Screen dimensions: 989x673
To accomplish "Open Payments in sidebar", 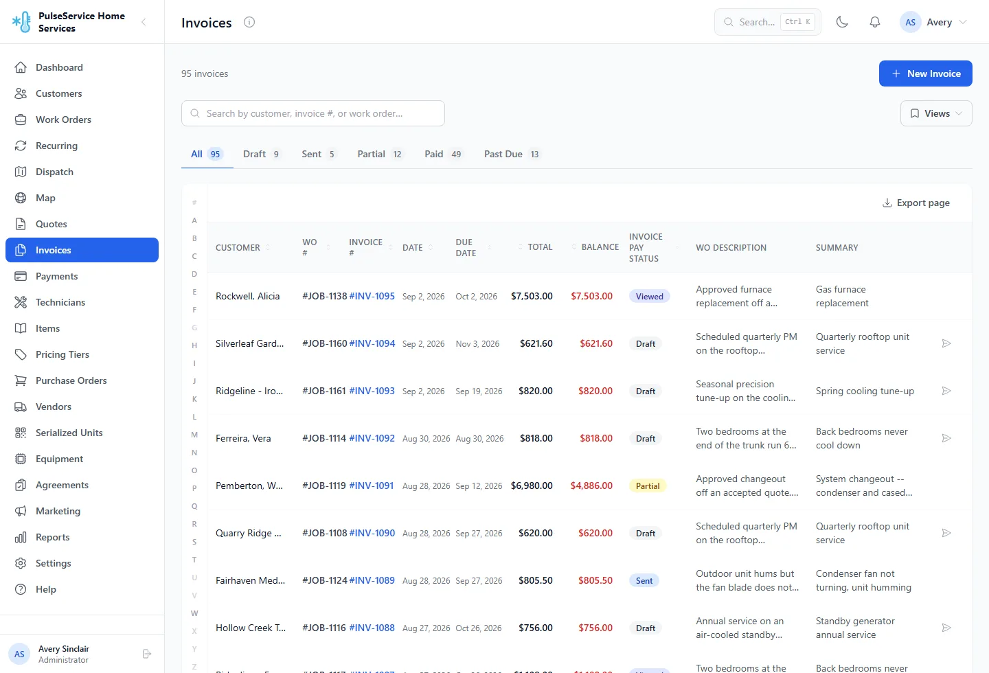I will click(82, 276).
